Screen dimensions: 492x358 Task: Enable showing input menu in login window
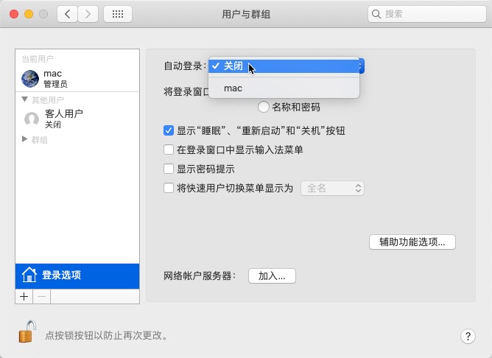pyautogui.click(x=169, y=150)
